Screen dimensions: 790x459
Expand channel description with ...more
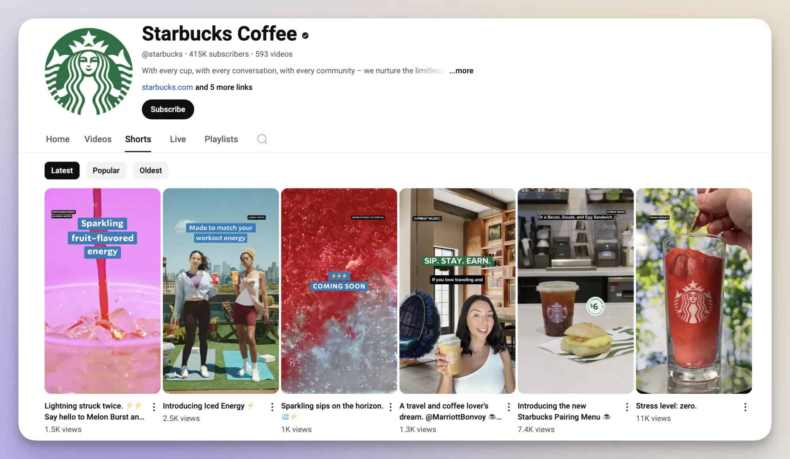coord(461,70)
